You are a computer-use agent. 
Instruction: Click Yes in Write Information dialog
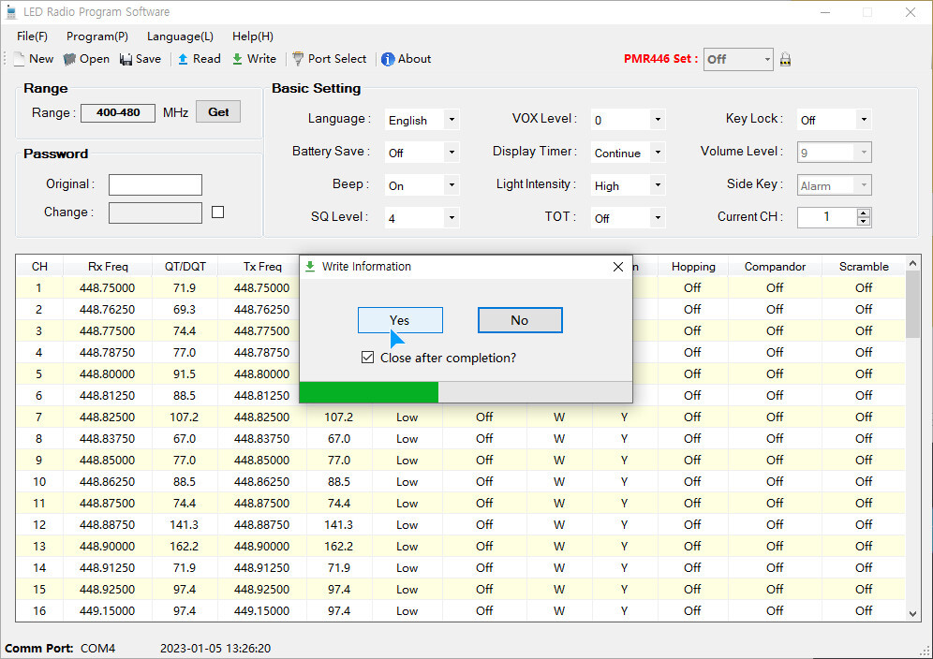(x=400, y=320)
